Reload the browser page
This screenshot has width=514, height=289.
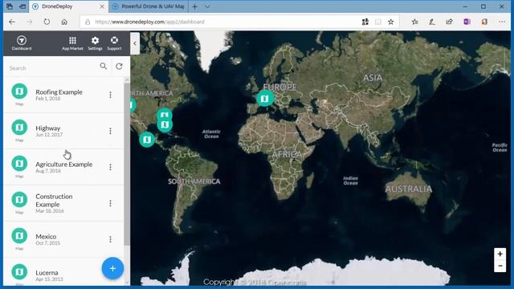pos(47,22)
